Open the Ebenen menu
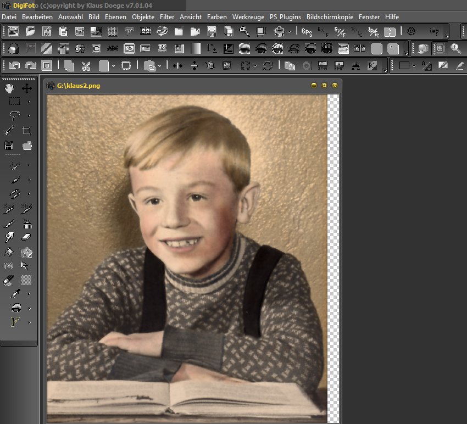 click(115, 17)
